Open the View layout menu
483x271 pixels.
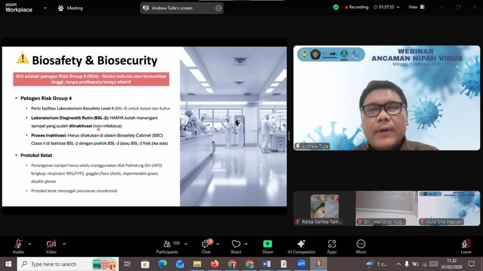(416, 8)
